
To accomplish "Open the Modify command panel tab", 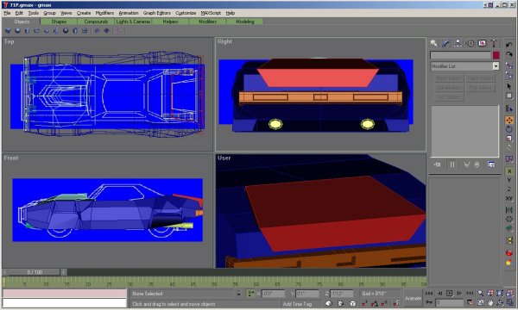I will pyautogui.click(x=445, y=43).
